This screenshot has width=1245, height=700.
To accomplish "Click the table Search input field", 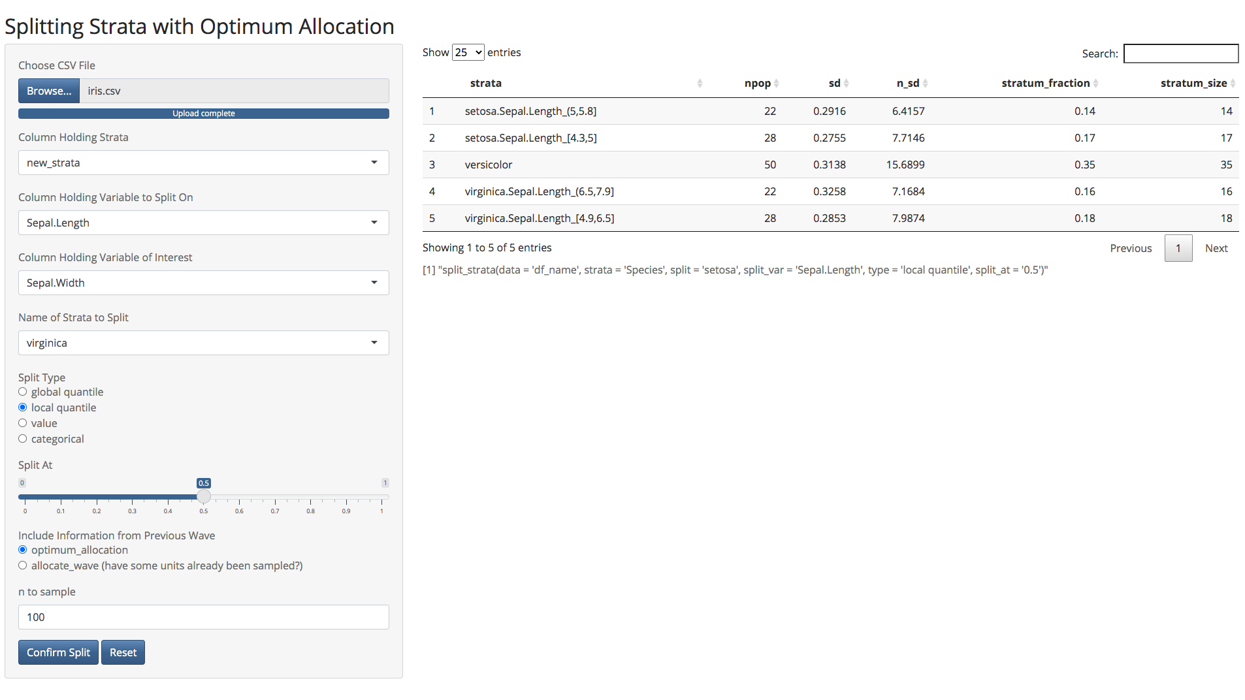I will tap(1180, 54).
